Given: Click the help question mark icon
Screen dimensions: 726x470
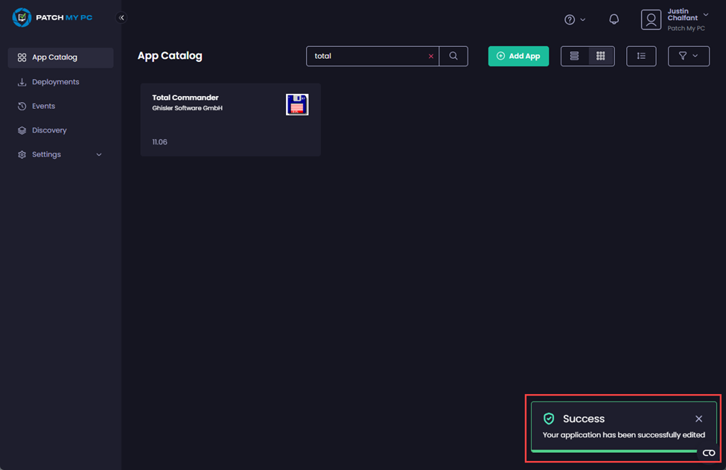Looking at the screenshot, I should point(570,19).
